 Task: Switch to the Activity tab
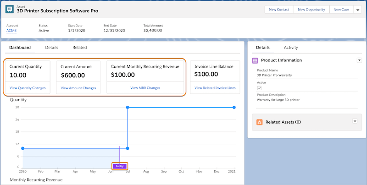(x=291, y=48)
